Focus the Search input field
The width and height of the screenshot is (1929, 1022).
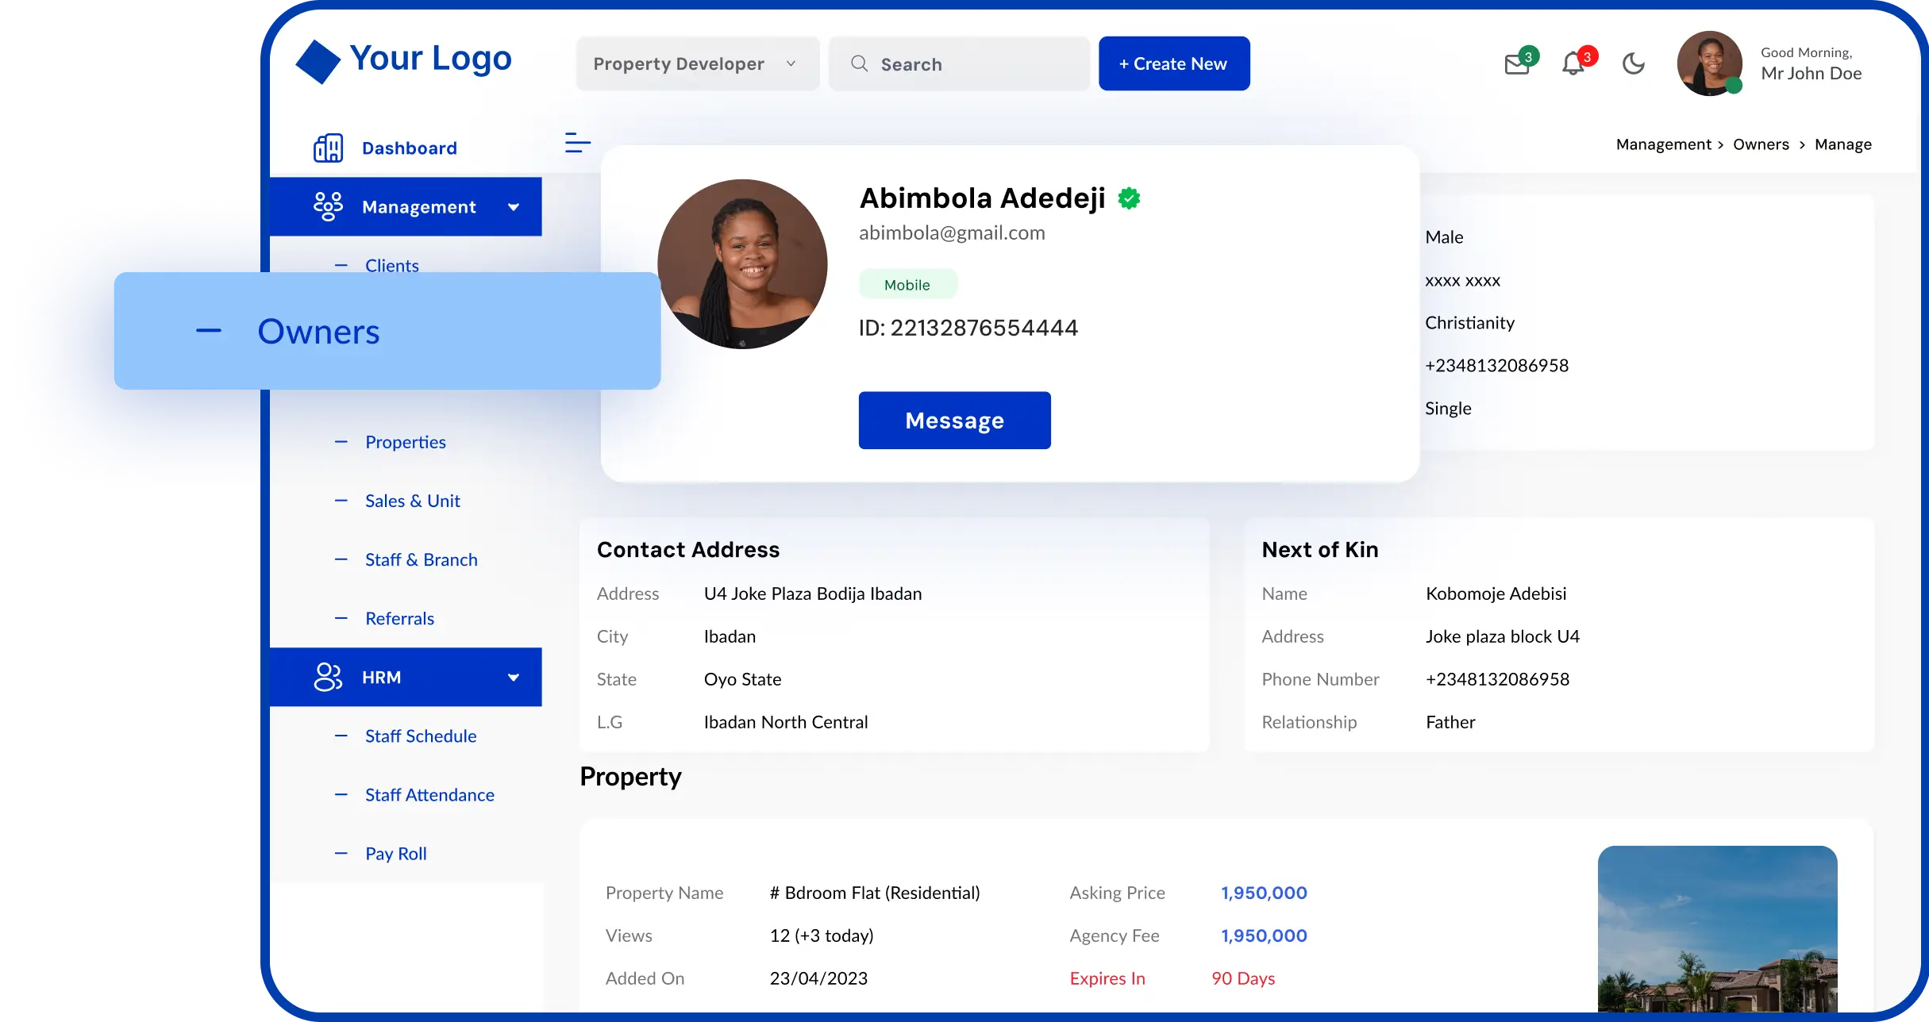pos(959,63)
